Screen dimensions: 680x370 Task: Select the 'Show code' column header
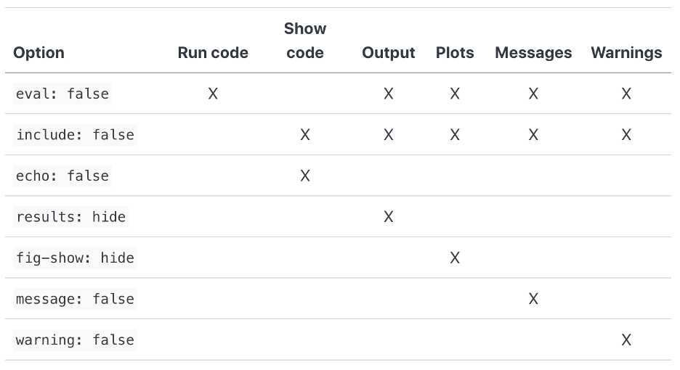[305, 41]
